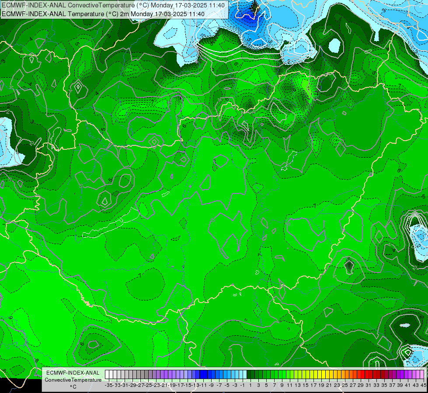Click the °C unit label in the legend
Viewport: 428px width, 393px height.
pyautogui.click(x=73, y=387)
